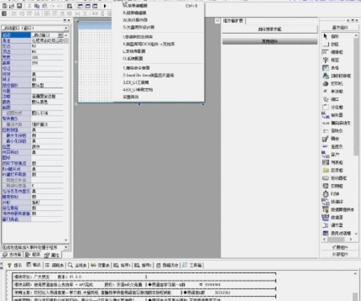Click the Find toolbar icon
Screen dimensions: 361x301
point(69,6)
